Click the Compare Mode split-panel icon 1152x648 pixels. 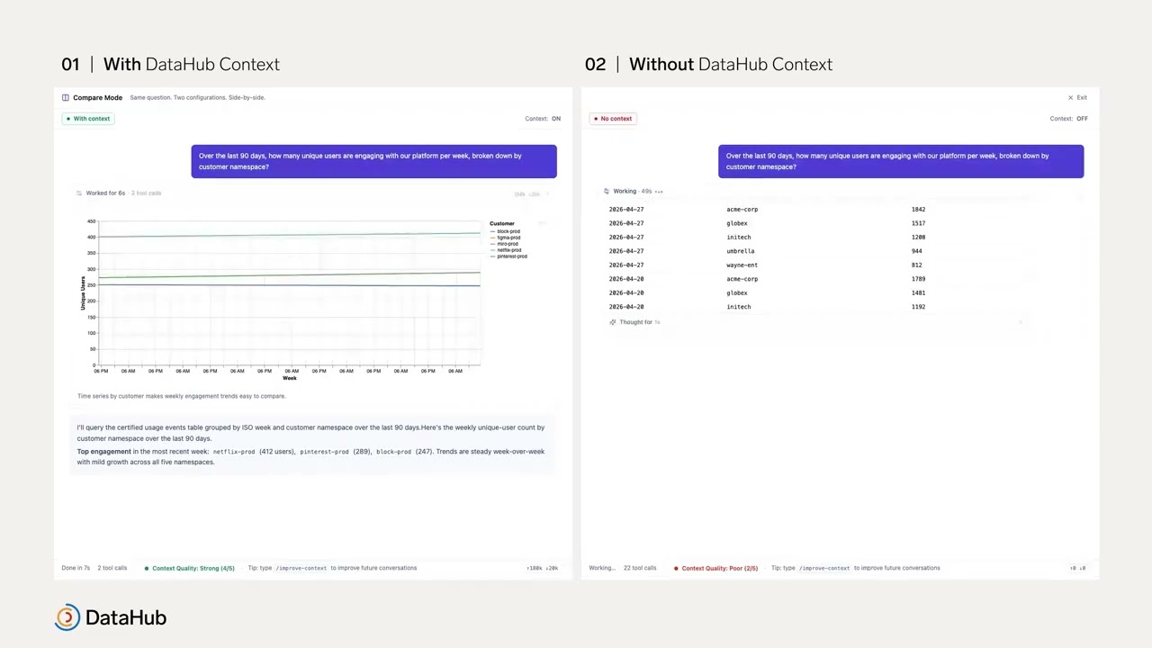point(66,97)
